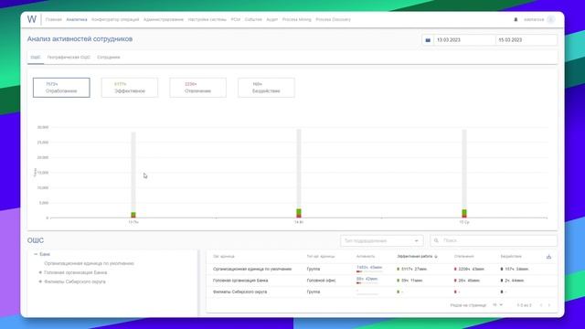Sort by the Эффективная работа column arrow

[436, 257]
